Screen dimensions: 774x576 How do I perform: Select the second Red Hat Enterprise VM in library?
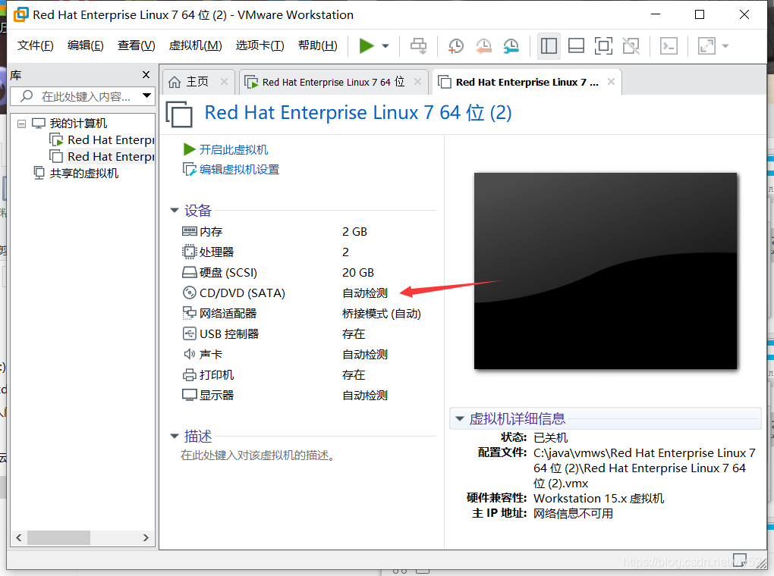pos(102,157)
